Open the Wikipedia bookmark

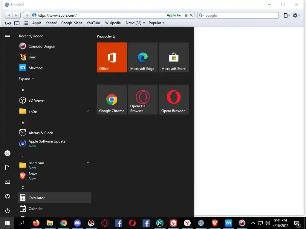point(113,23)
